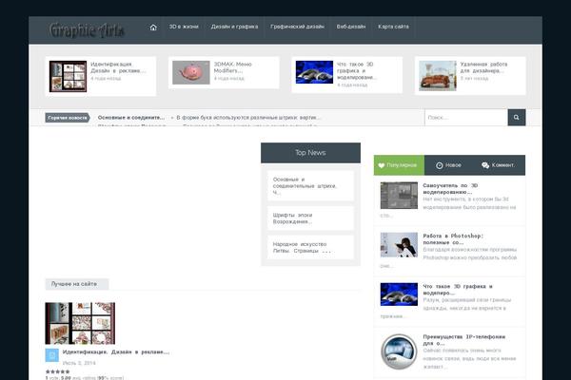This screenshot has height=380, width=571.
Task: Click the Поиск search input field
Action: (466, 117)
